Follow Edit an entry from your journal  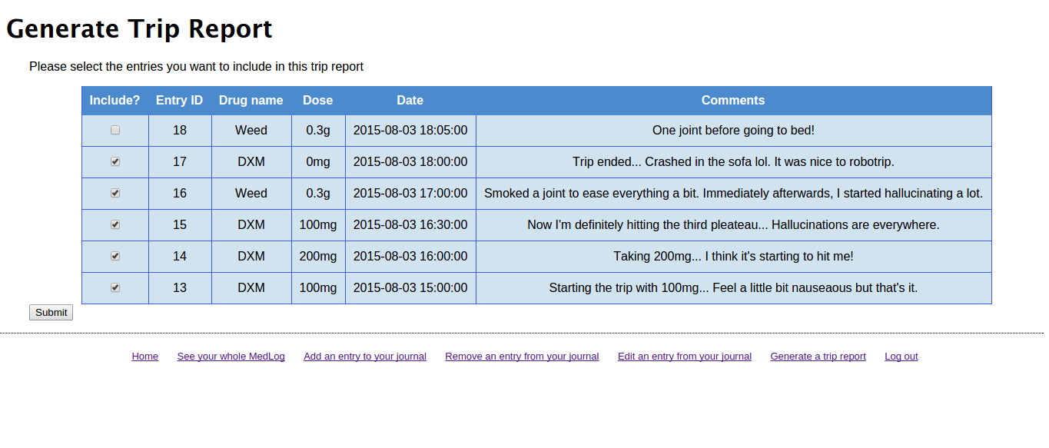(x=684, y=357)
